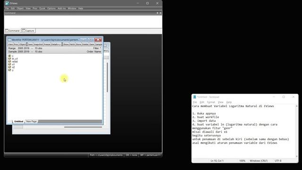Open the EViews File menu
This screenshot has height=170, width=302.
pos(7,8)
